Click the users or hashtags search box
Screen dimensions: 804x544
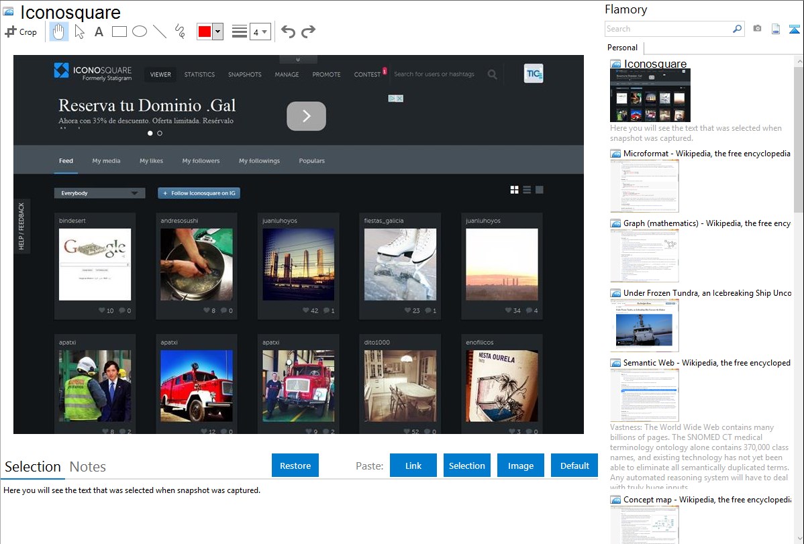[434, 74]
